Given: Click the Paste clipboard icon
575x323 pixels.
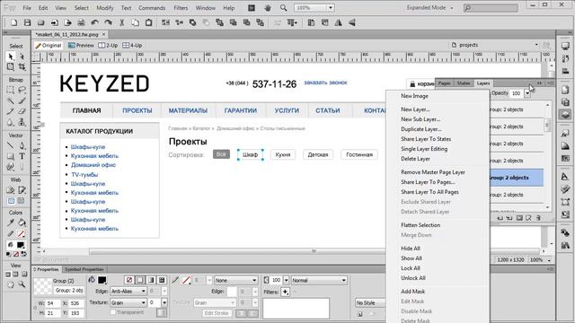Looking at the screenshot, I should coord(148,22).
